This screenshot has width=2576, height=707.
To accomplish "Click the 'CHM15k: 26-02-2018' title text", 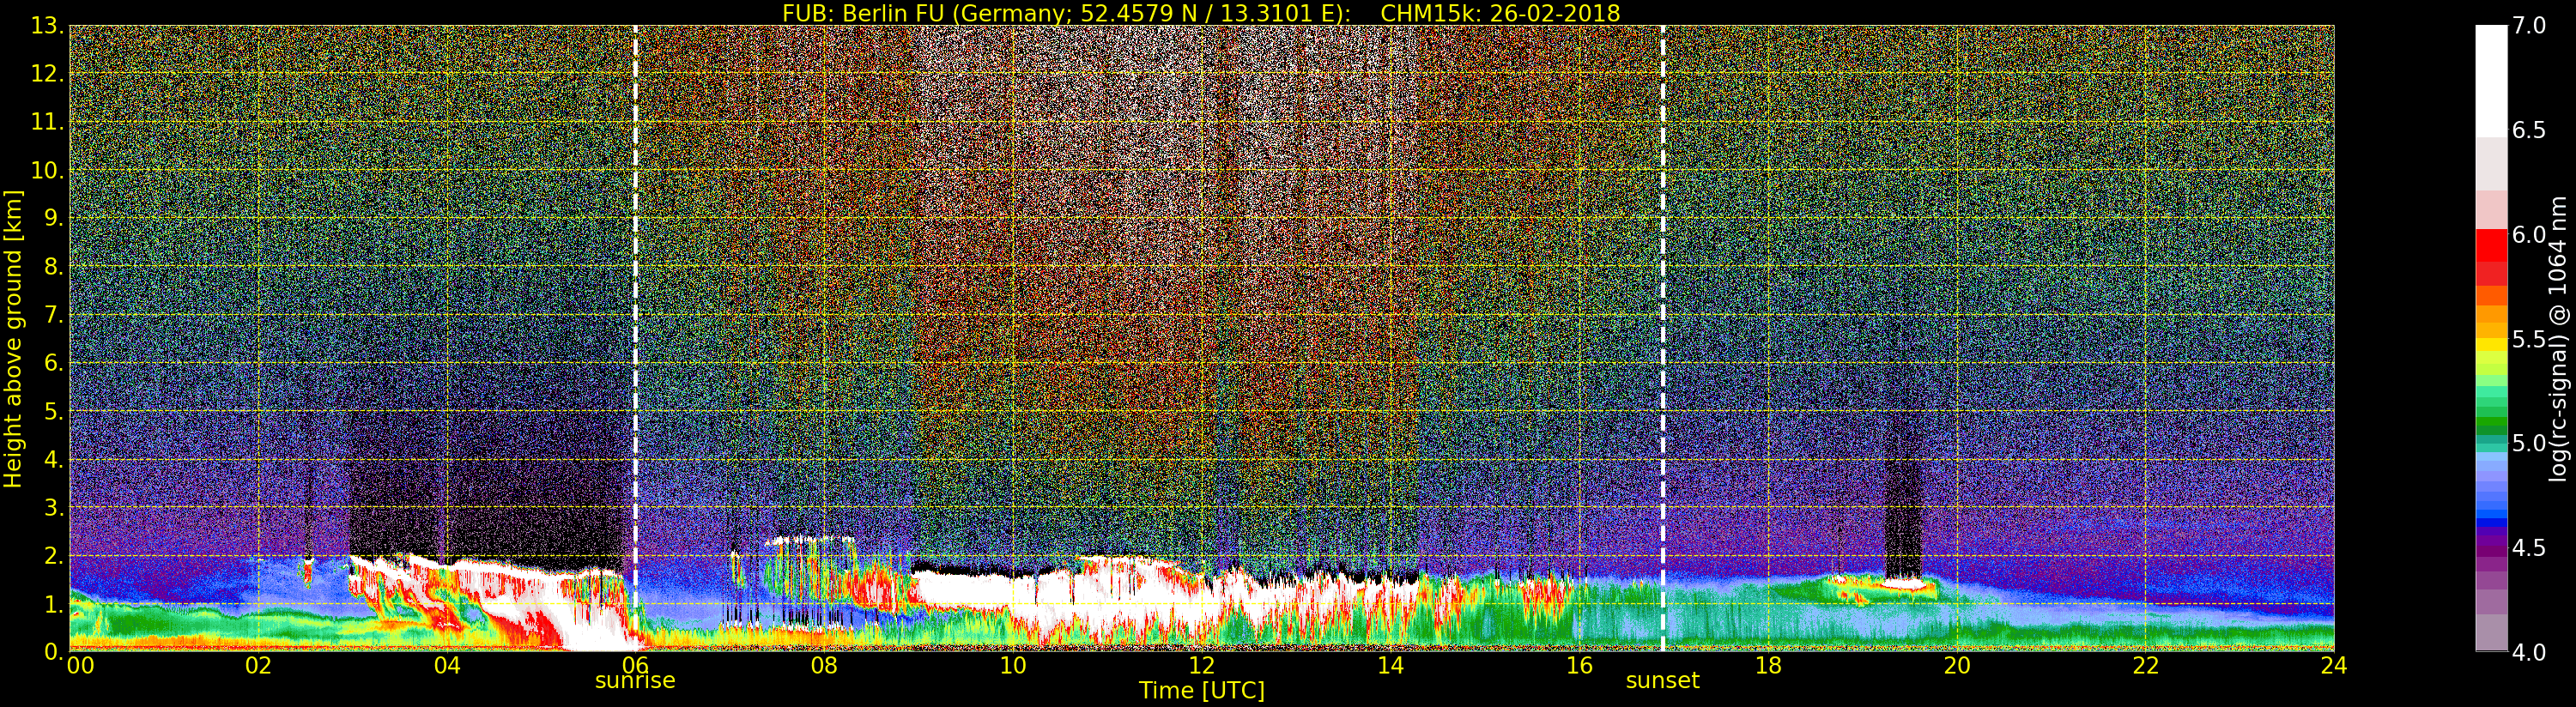I will [x=1500, y=13].
